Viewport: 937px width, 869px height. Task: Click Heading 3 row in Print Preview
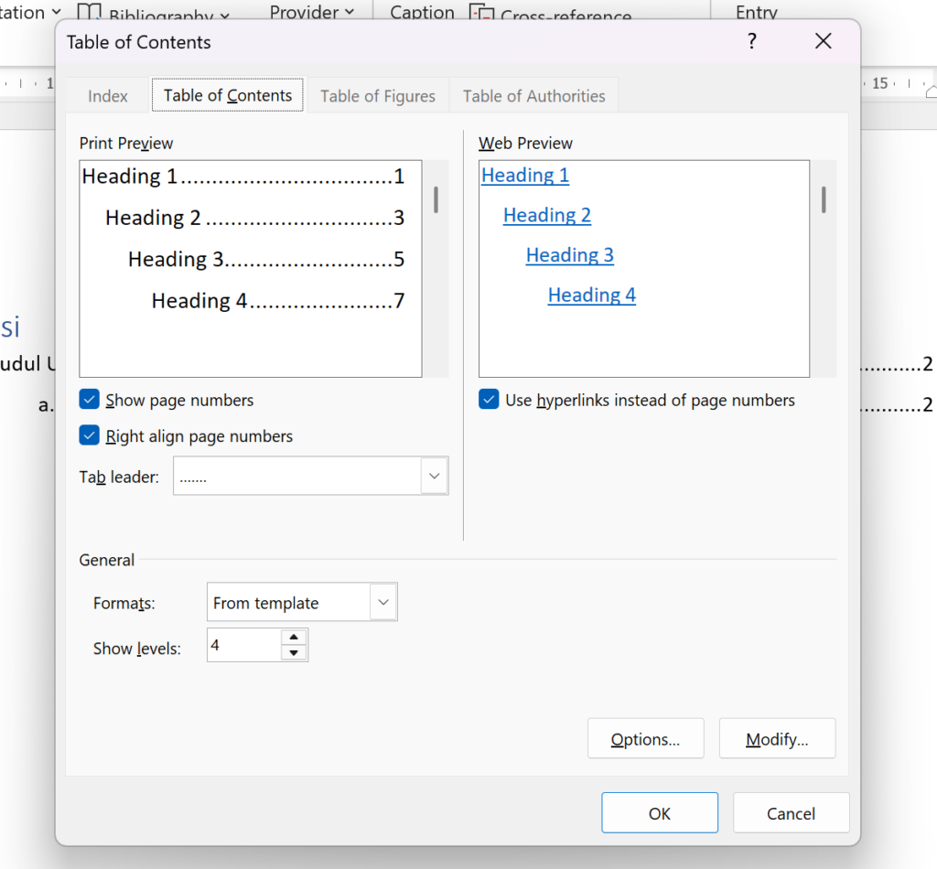(266, 259)
